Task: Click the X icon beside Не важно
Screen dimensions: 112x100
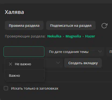Action: pos(10,64)
